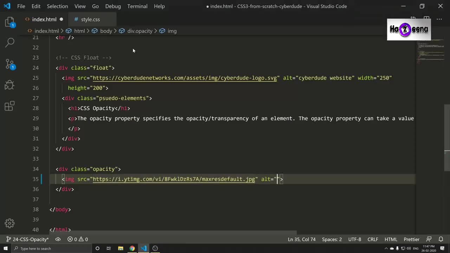Open the Terminal menu

click(137, 6)
